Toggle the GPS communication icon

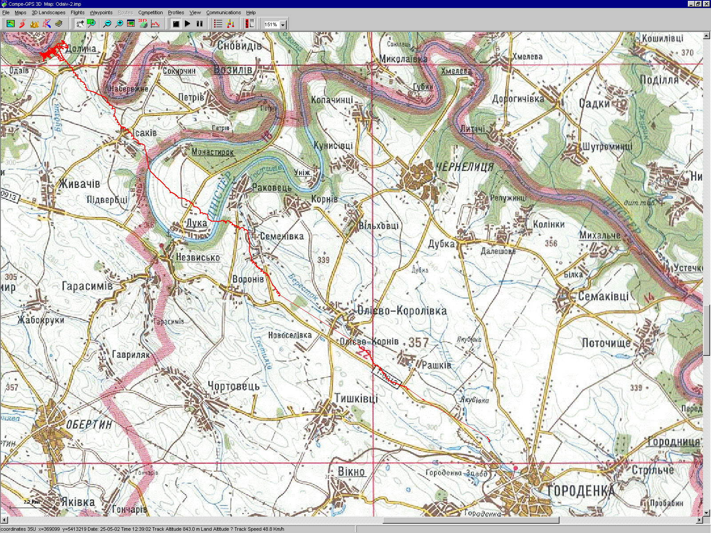click(x=250, y=24)
